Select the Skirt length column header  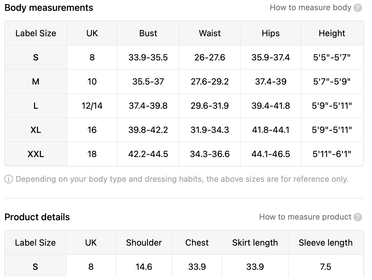click(x=255, y=243)
